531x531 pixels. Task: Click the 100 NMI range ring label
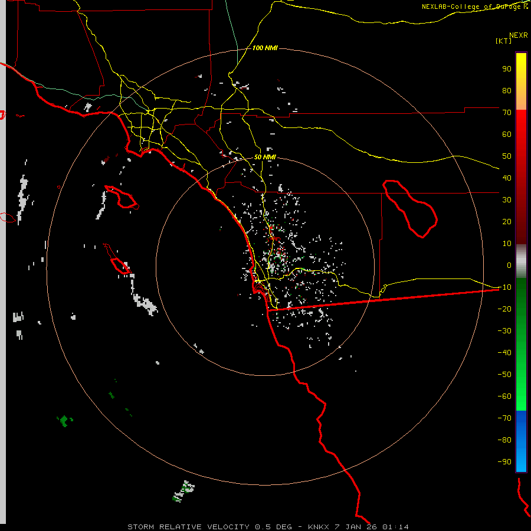(x=265, y=48)
